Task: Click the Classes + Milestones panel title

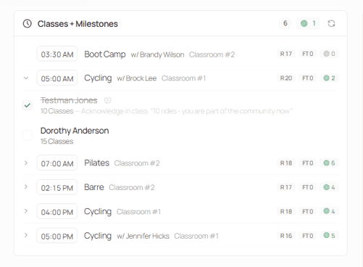Action: (78, 24)
